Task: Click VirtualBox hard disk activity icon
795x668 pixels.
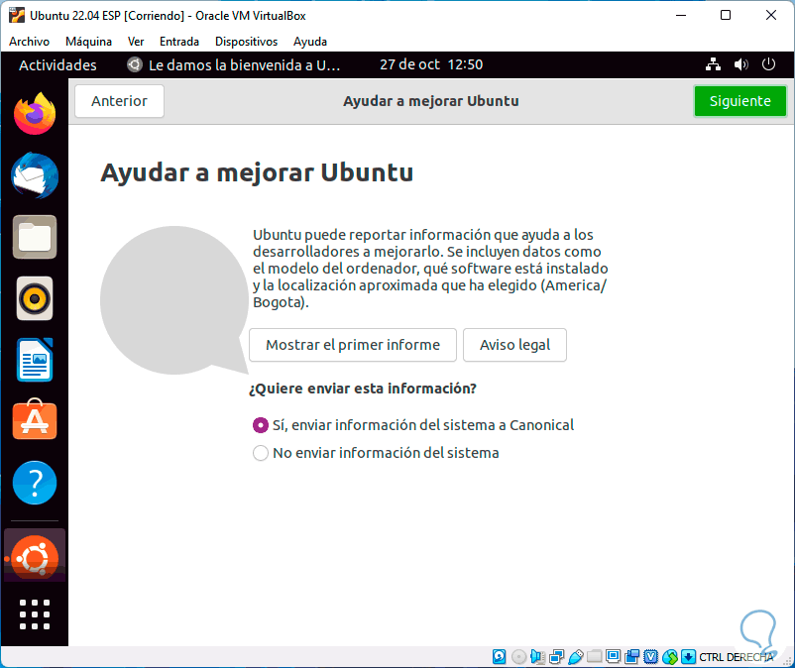Action: pyautogui.click(x=500, y=657)
